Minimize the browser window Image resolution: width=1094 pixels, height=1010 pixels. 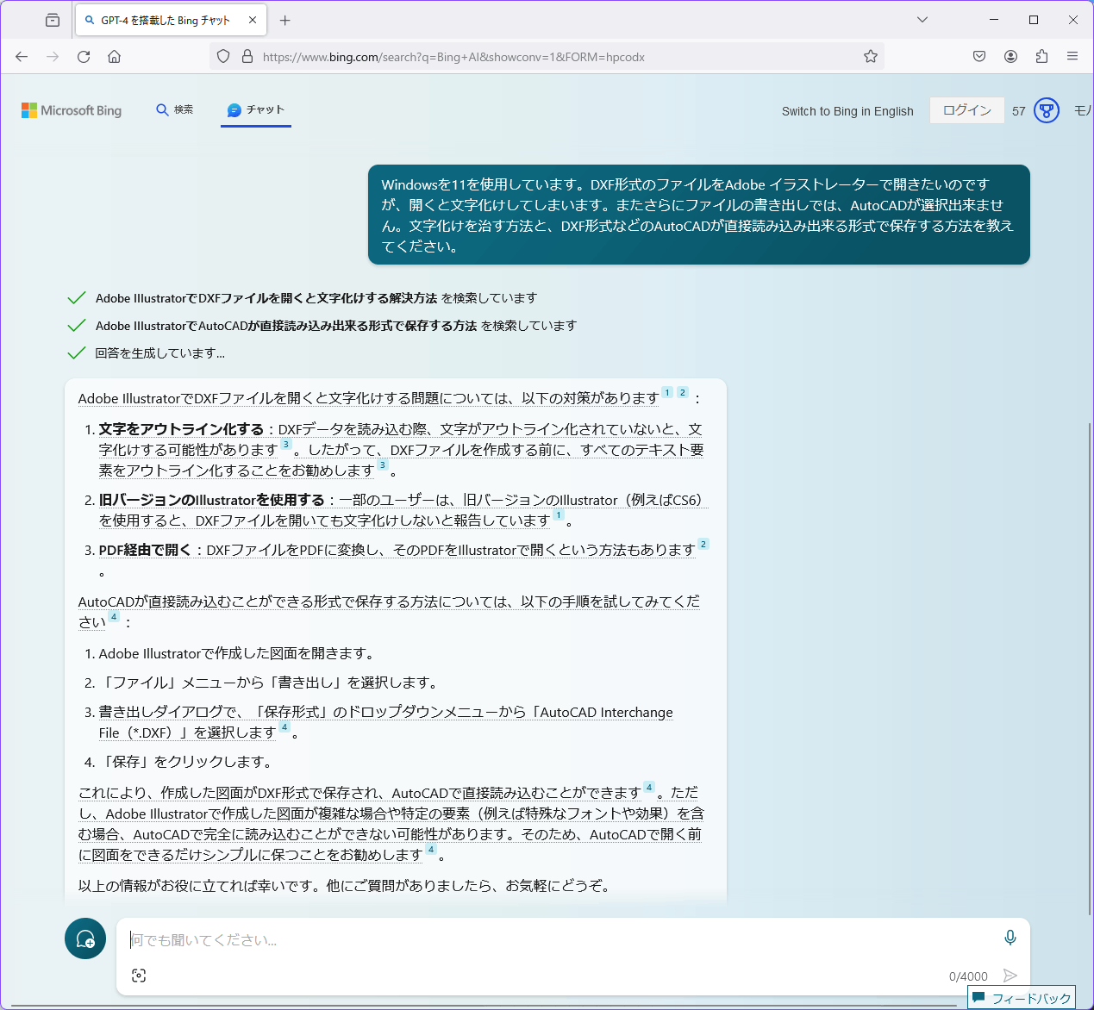pos(994,20)
